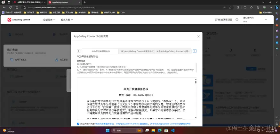Click the site lock icon in address bar
The image size is (280, 134).
25,7
